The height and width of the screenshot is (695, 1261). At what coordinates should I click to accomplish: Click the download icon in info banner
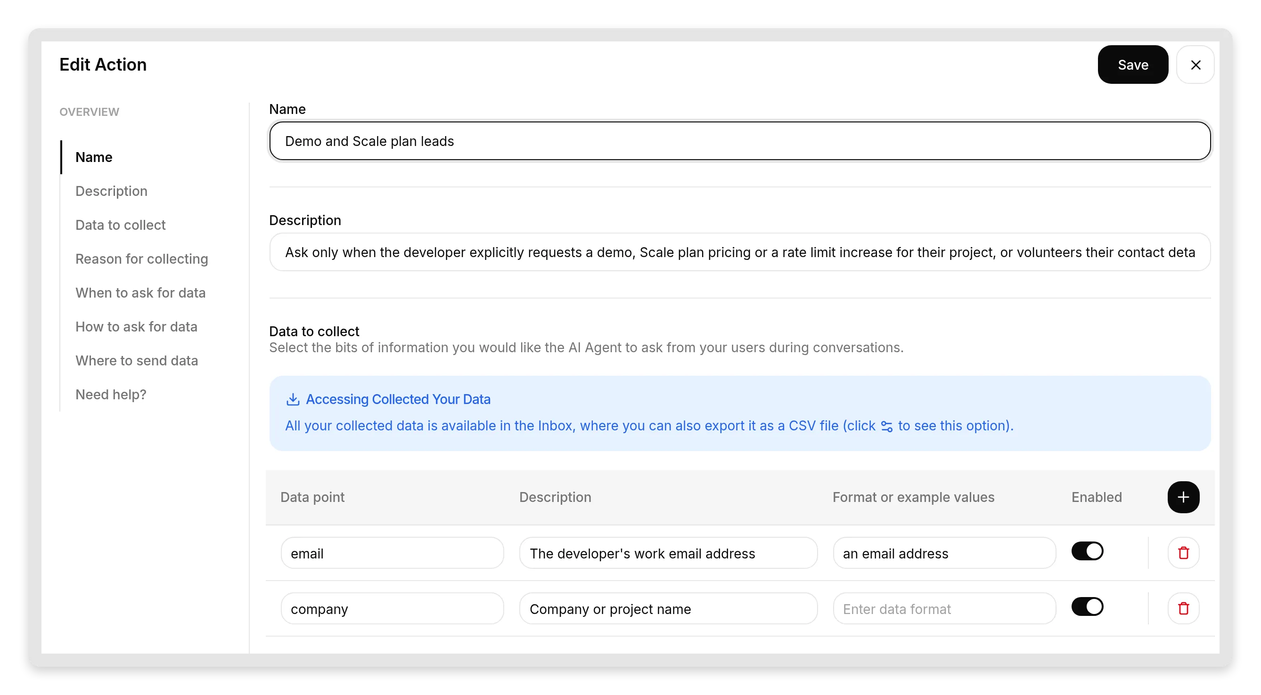(293, 399)
